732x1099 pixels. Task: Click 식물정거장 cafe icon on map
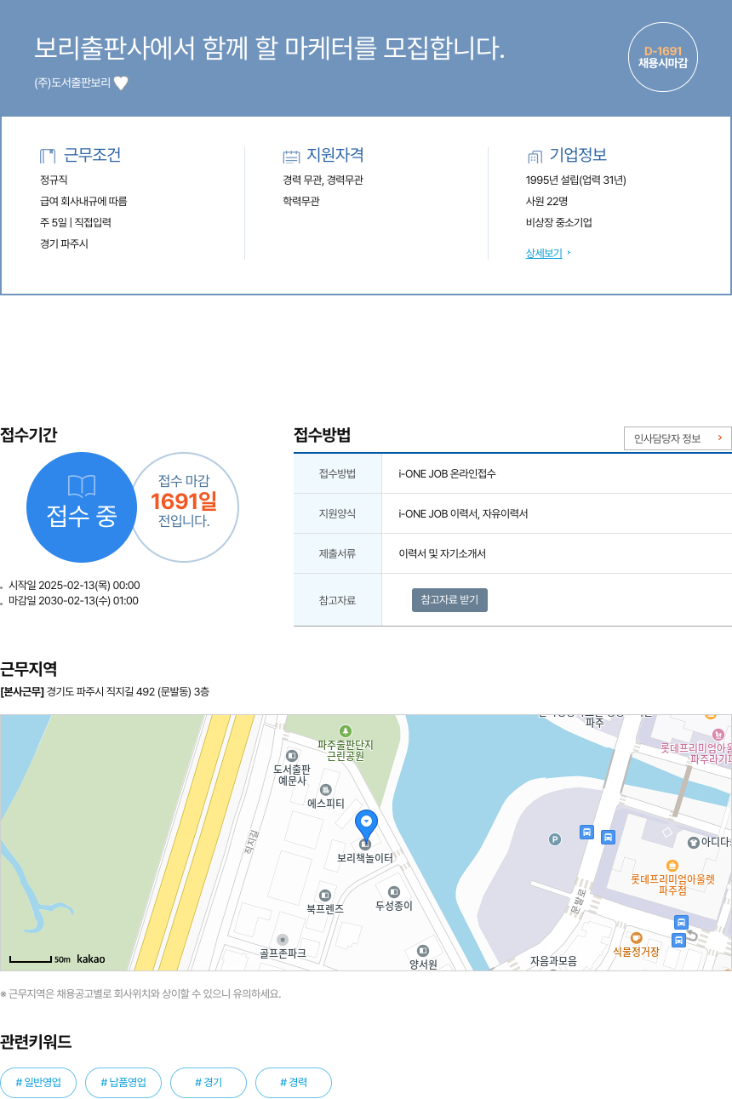tap(636, 937)
